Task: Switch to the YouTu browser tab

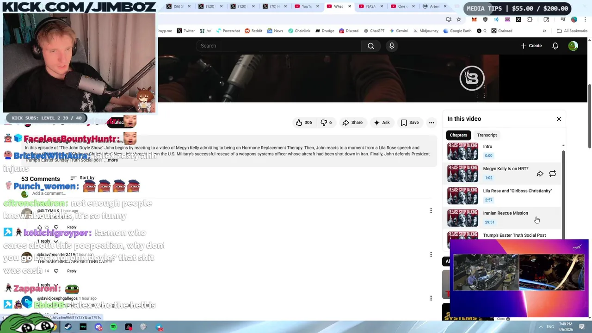Action: pyautogui.click(x=303, y=6)
